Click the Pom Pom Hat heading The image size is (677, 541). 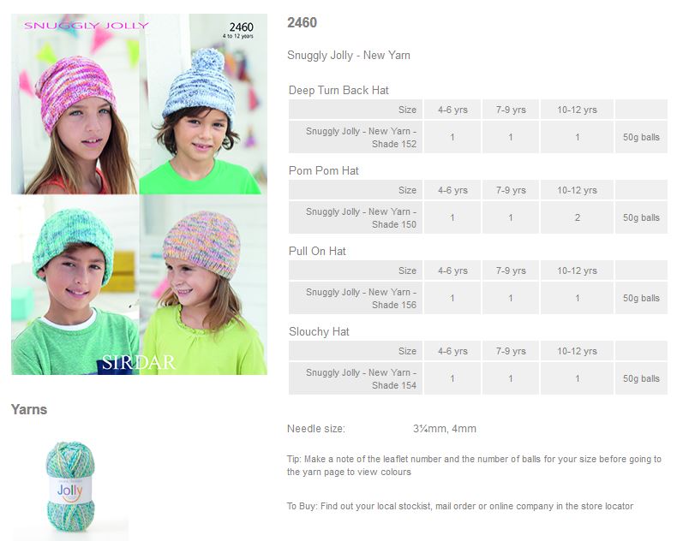323,171
